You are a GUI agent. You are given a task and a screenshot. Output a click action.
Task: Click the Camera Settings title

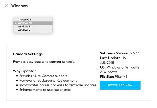28,54
